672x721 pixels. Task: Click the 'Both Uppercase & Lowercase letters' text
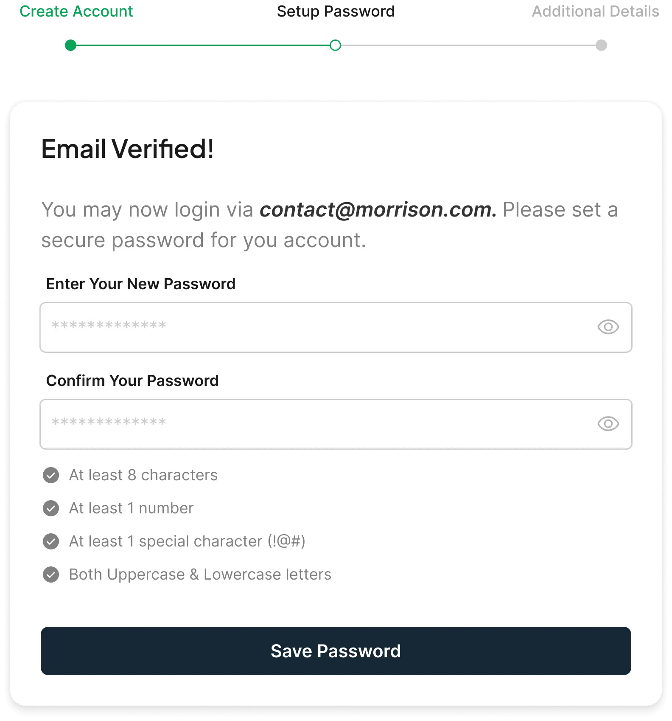click(x=200, y=575)
